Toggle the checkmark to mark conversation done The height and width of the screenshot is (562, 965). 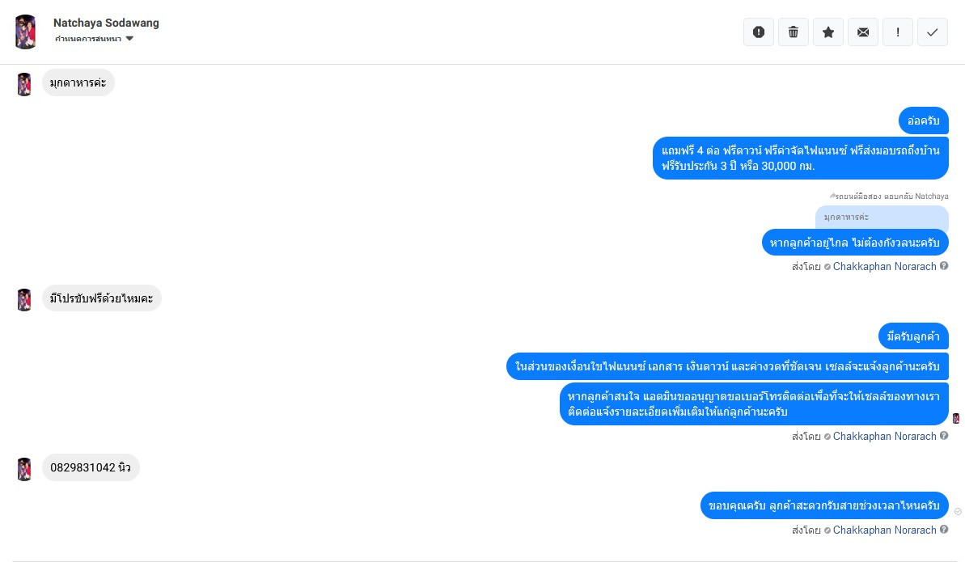click(x=933, y=32)
